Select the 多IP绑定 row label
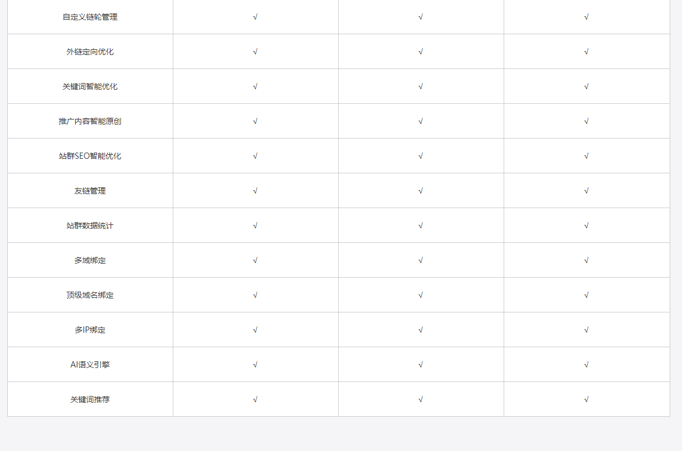This screenshot has height=451, width=682. [90, 330]
